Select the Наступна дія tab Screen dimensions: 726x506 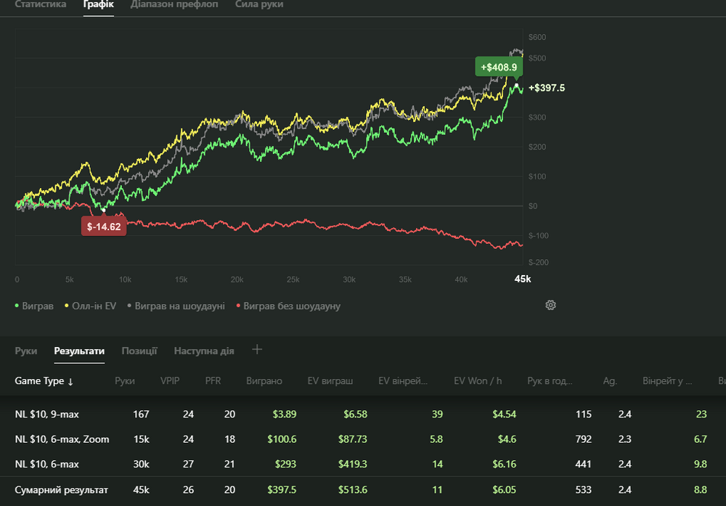[204, 351]
